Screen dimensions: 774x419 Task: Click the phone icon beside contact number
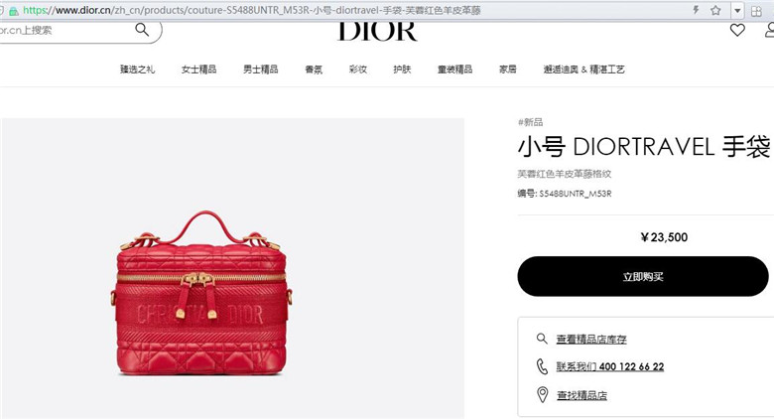pyautogui.click(x=542, y=366)
